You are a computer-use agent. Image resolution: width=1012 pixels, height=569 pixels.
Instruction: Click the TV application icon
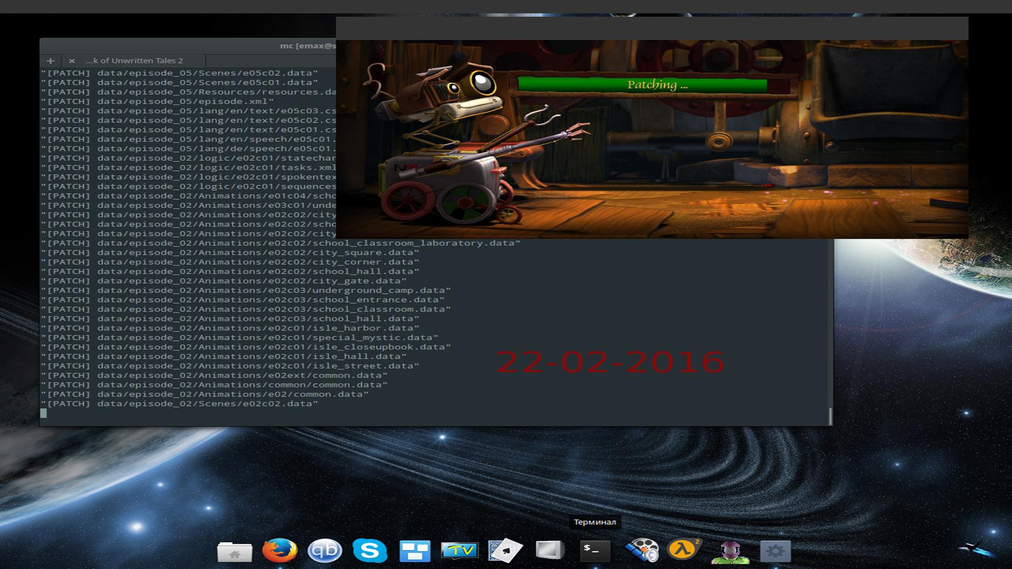(460, 551)
